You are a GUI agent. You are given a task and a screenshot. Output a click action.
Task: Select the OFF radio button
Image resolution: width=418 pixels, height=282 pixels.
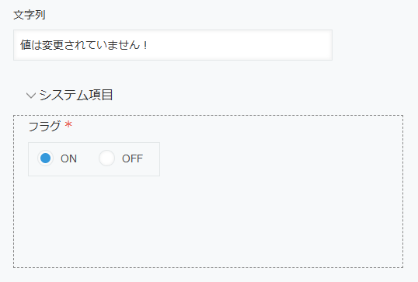[x=106, y=158]
